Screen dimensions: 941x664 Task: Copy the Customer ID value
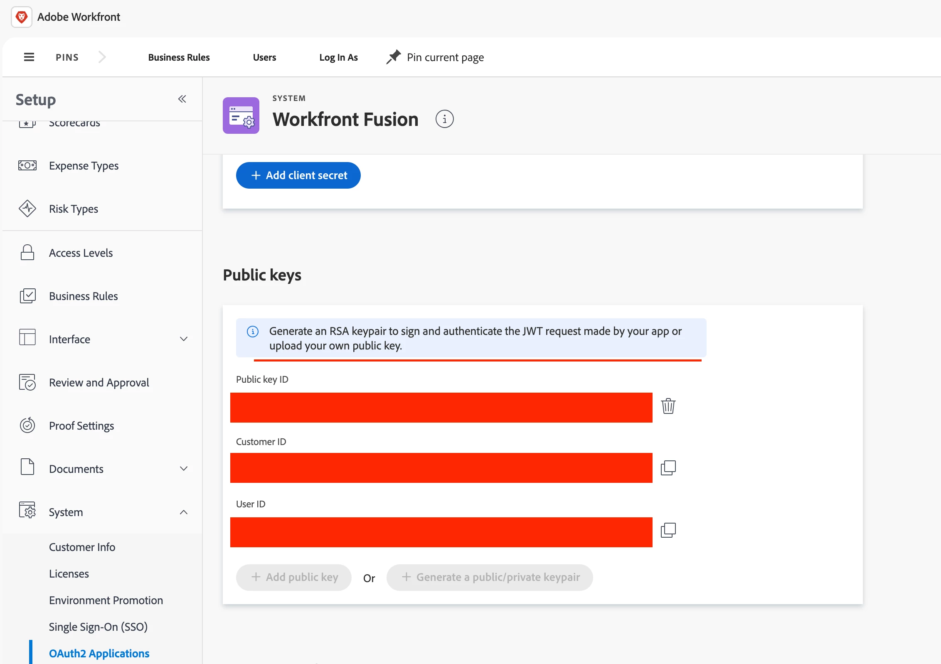(668, 468)
